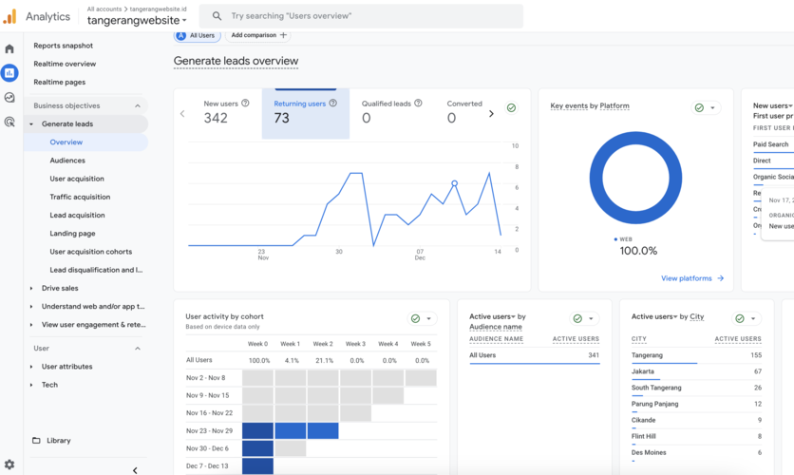Viewport: 794px width, 475px height.
Task: Open the Explore icon in left rail
Action: 9,98
